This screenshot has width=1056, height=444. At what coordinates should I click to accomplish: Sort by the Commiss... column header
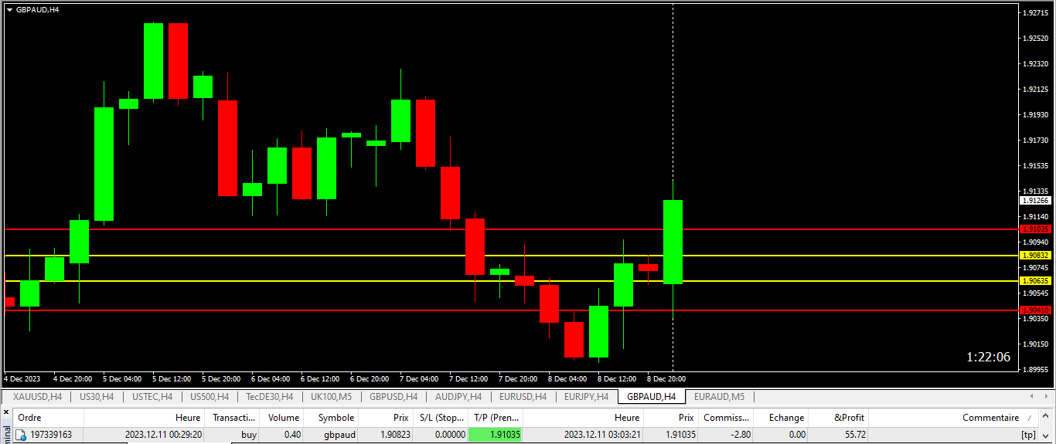tap(726, 418)
